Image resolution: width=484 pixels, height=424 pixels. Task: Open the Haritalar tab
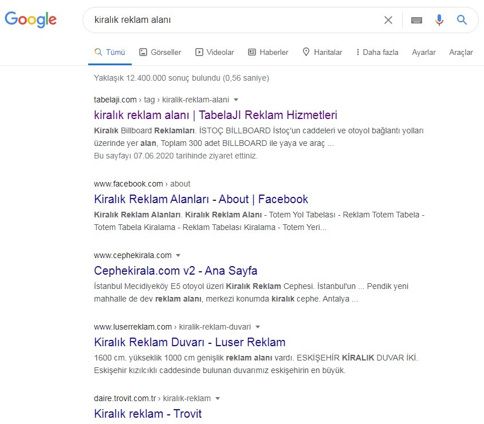322,52
